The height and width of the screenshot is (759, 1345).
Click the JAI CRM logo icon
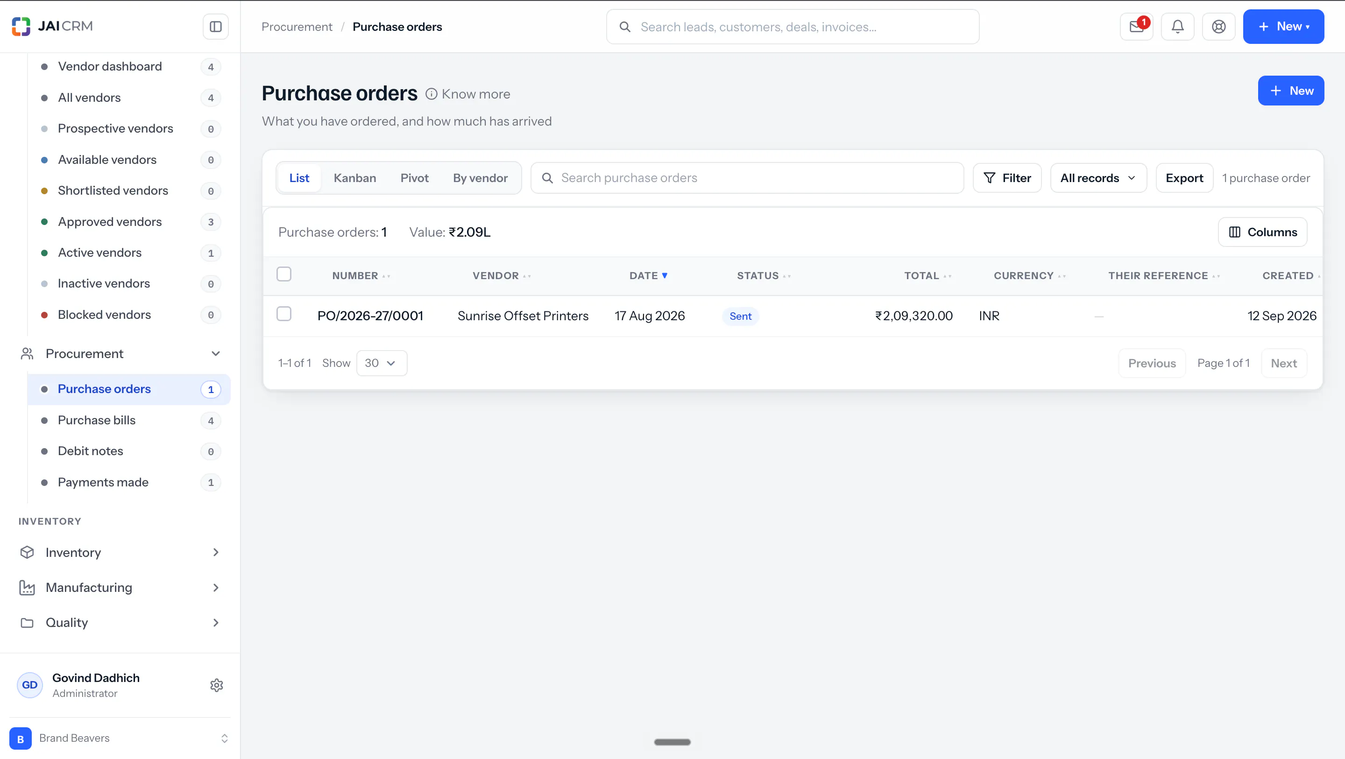pos(21,26)
